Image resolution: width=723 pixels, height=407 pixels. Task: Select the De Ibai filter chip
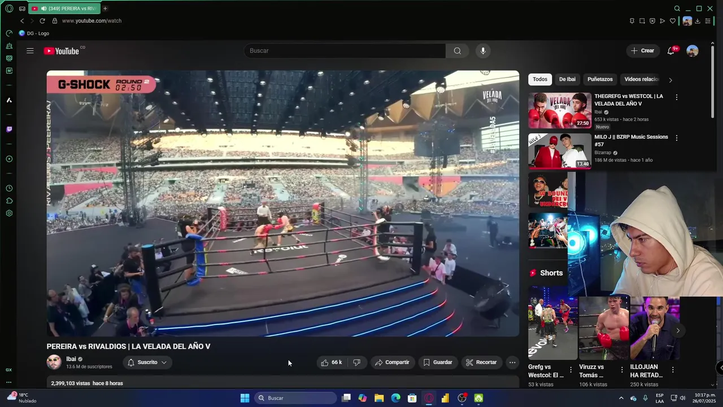tap(567, 79)
